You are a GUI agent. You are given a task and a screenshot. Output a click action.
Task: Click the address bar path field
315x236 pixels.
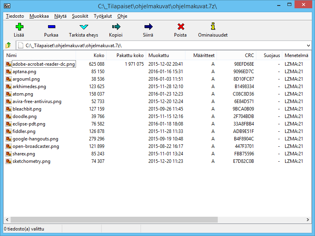[x=164, y=46]
